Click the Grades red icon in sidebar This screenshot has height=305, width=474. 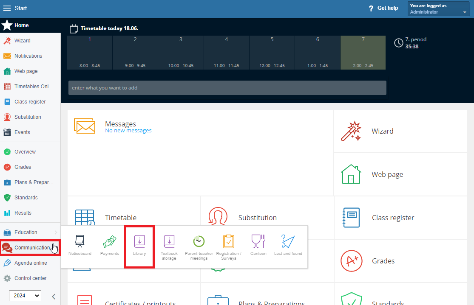pos(7,167)
